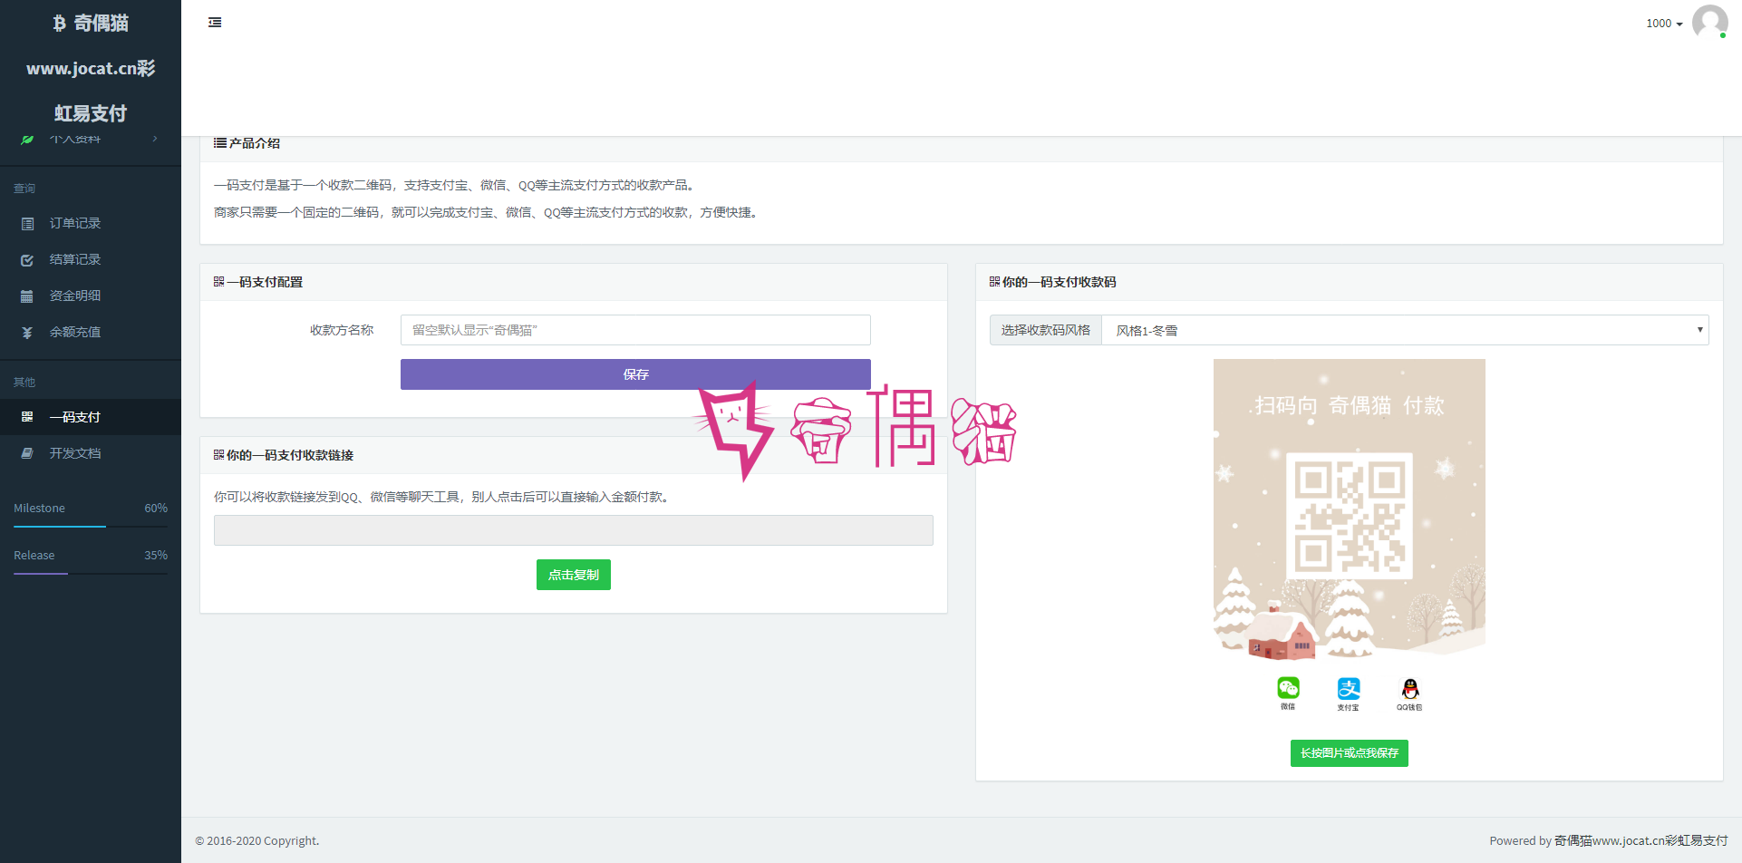Open 开发文档 in the sidebar
The width and height of the screenshot is (1742, 863).
[x=91, y=453]
